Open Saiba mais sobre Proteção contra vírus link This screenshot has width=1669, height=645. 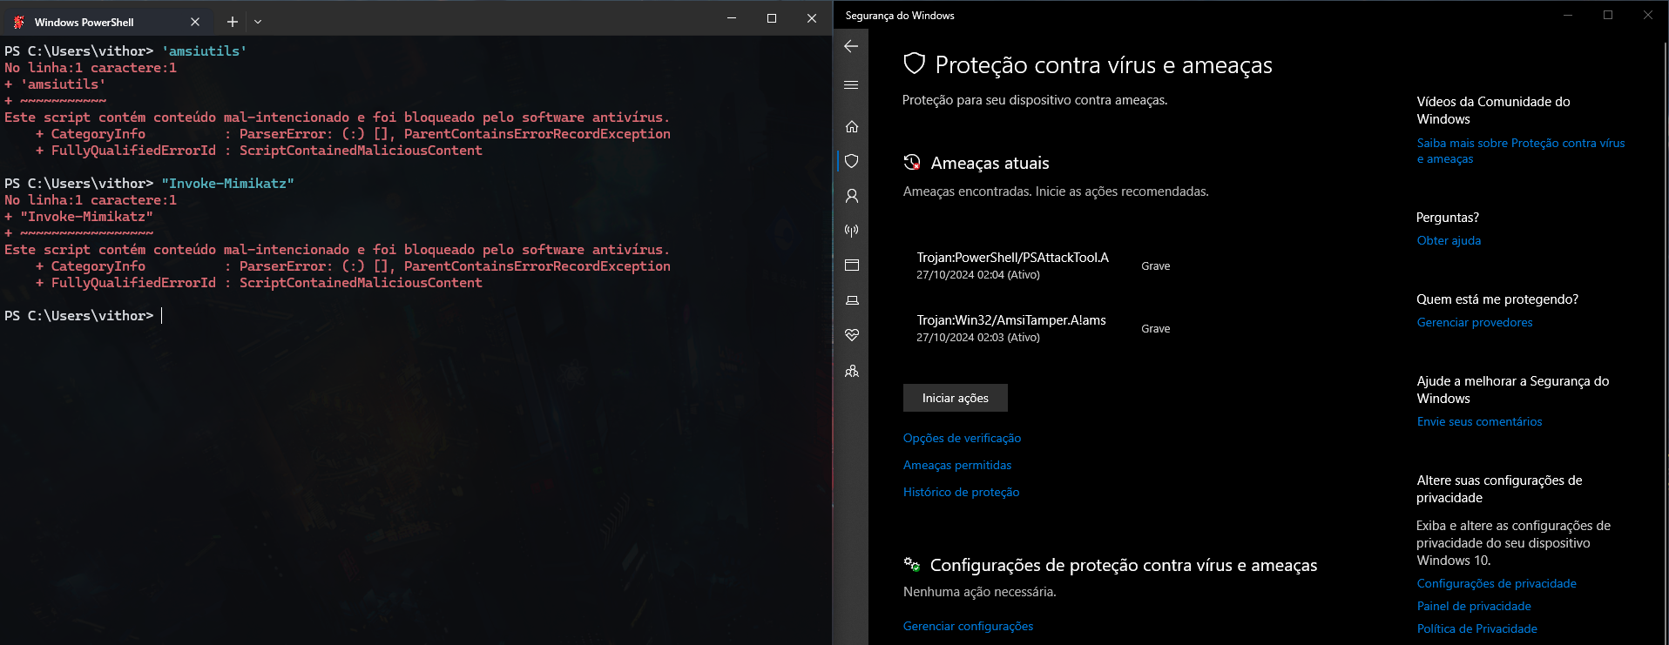coord(1520,151)
